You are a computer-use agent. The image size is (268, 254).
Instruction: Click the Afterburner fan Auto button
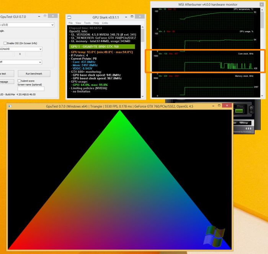point(240,107)
